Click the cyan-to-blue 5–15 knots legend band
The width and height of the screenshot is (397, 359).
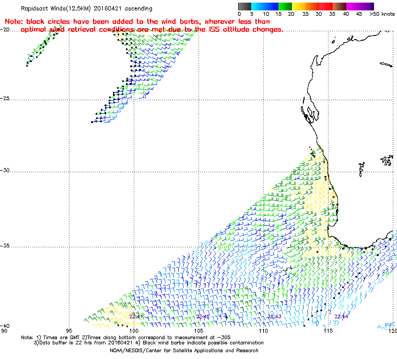[x=265, y=6]
